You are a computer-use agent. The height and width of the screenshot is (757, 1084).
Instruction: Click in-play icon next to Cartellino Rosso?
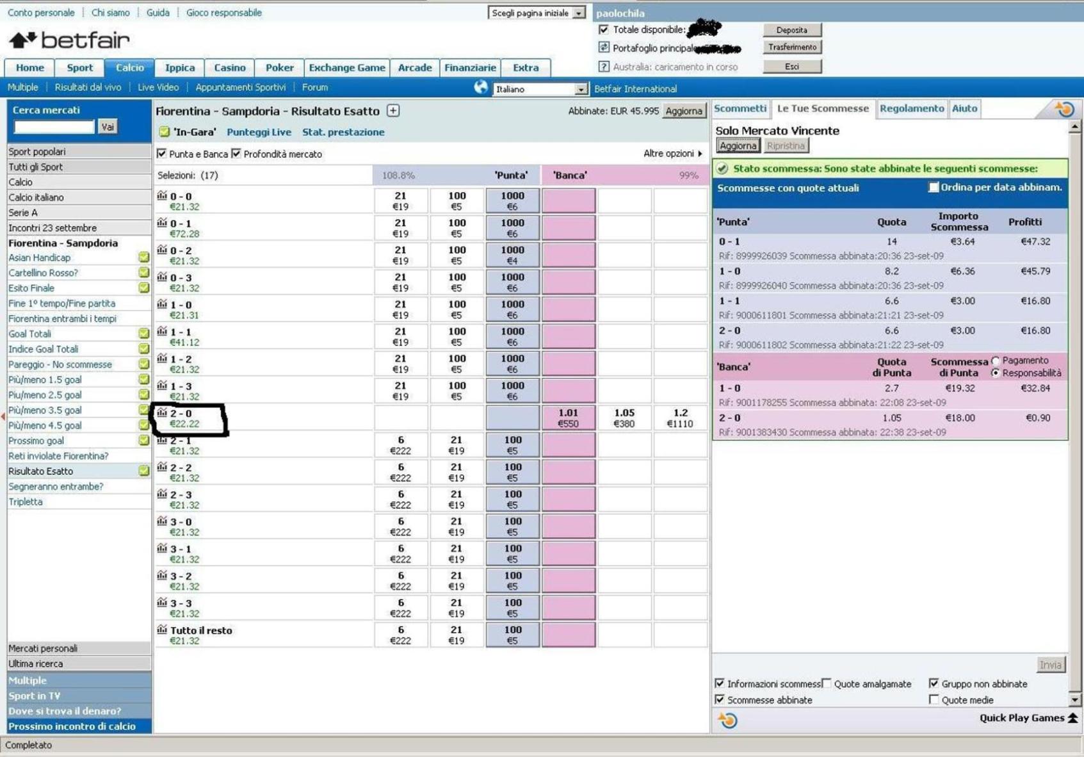pos(144,272)
